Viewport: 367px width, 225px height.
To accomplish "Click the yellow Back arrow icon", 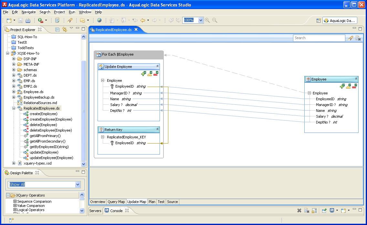I will pyautogui.click(x=143, y=20).
